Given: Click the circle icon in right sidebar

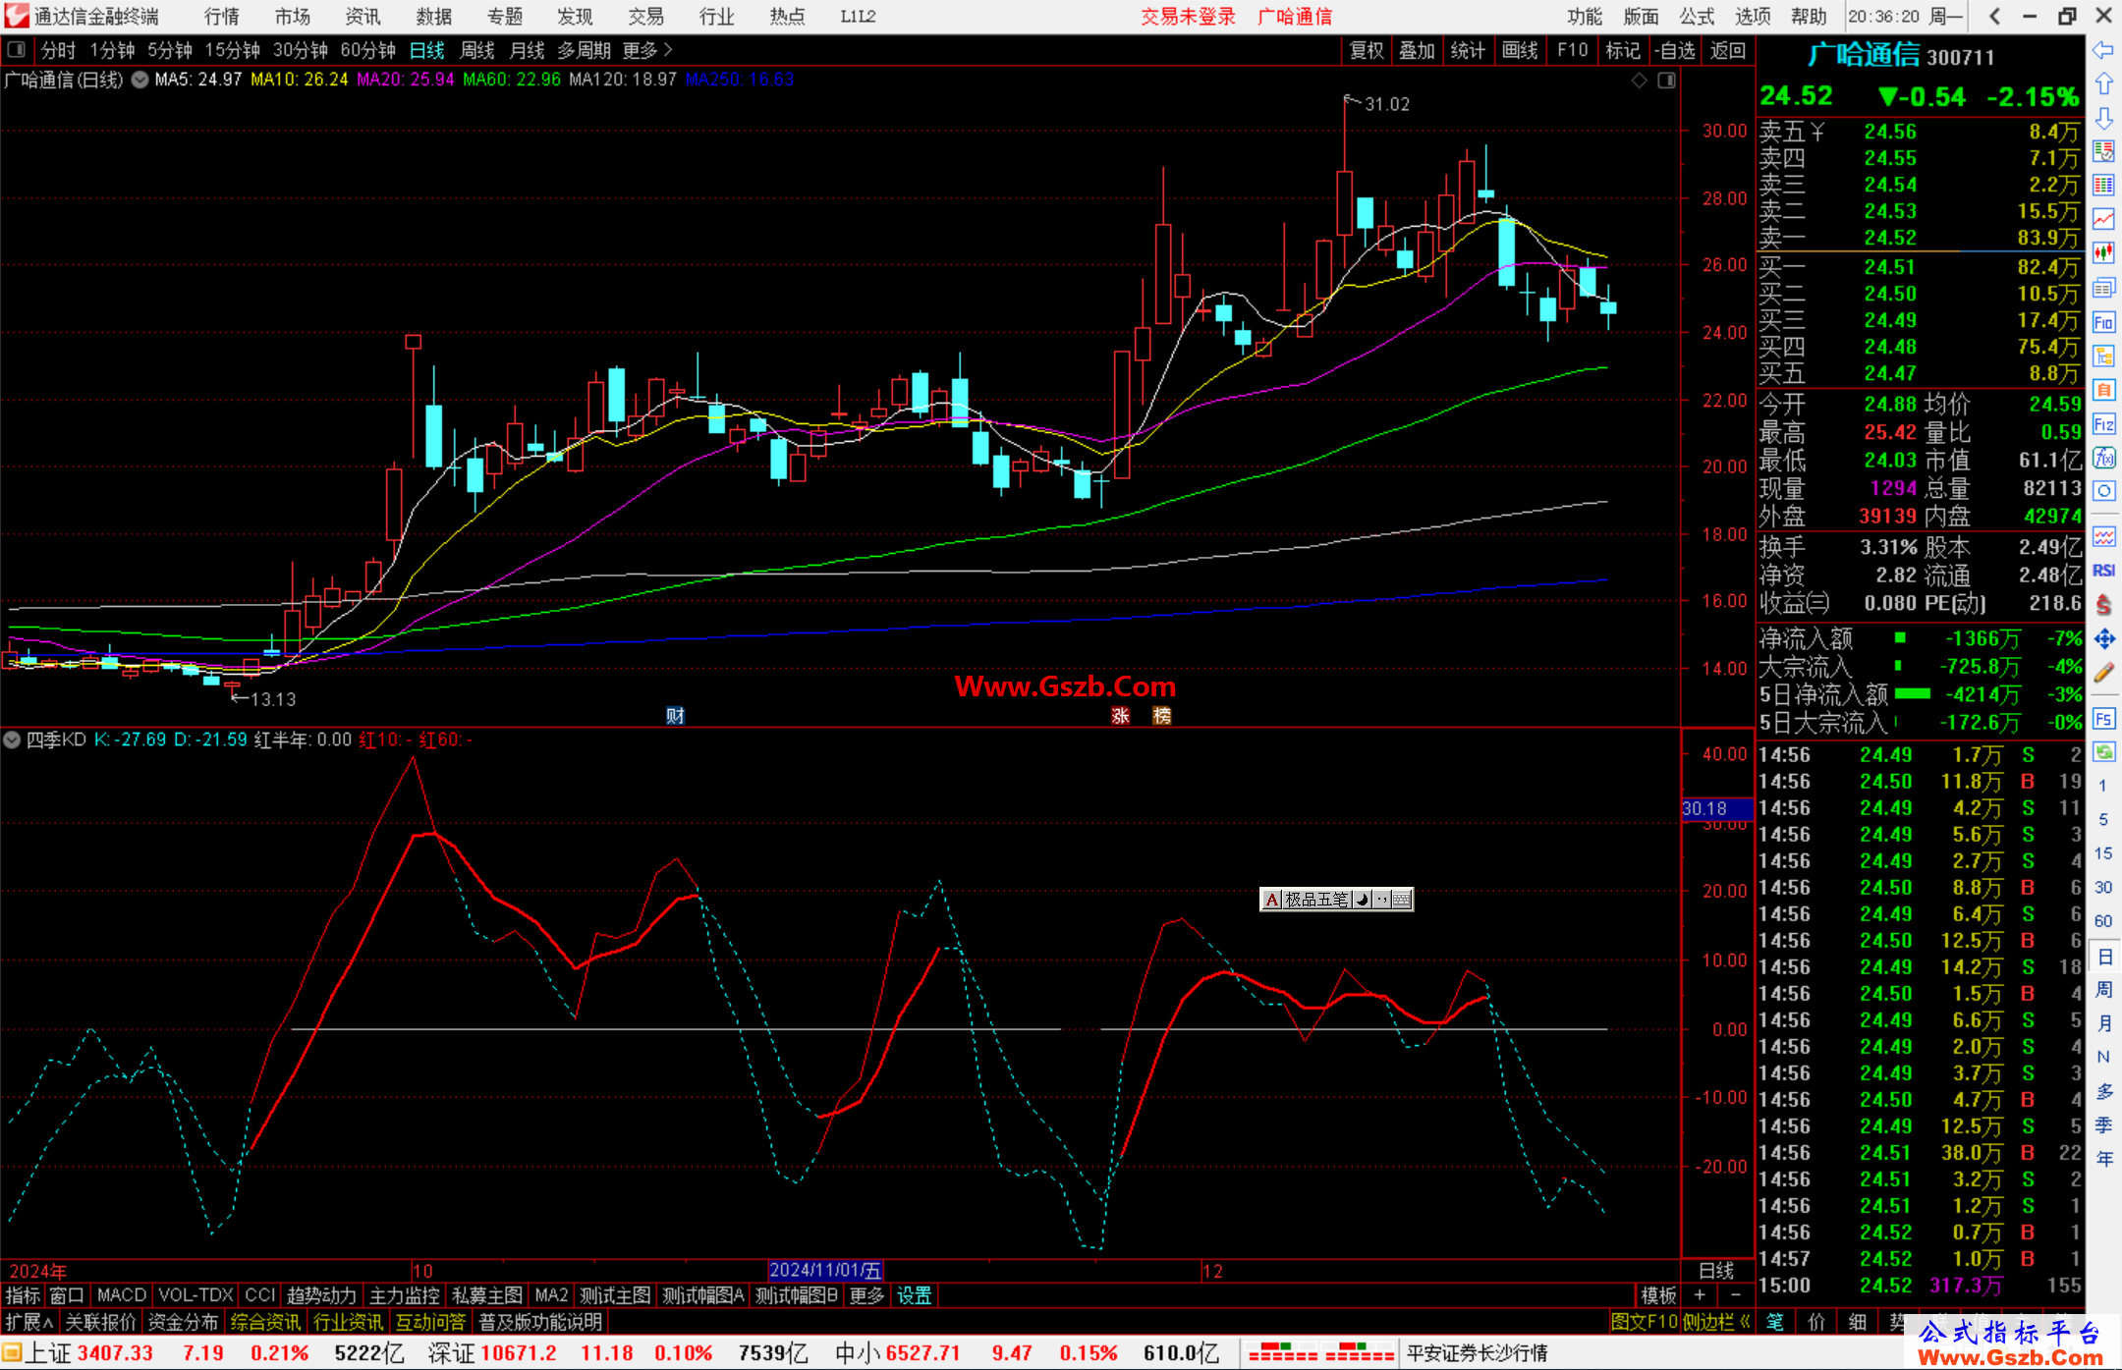Looking at the screenshot, I should 2103,491.
